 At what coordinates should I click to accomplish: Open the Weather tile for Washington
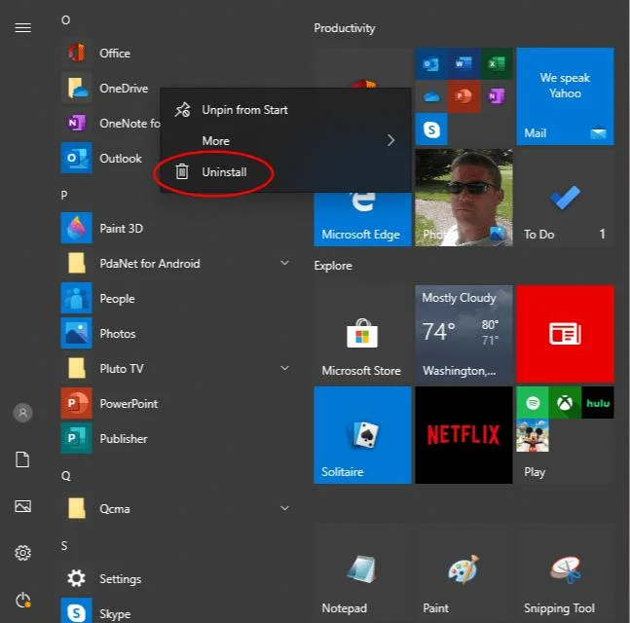click(x=463, y=334)
